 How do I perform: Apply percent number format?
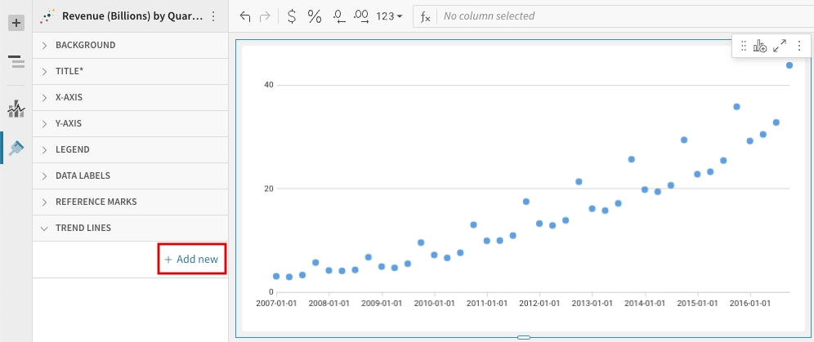tap(315, 16)
